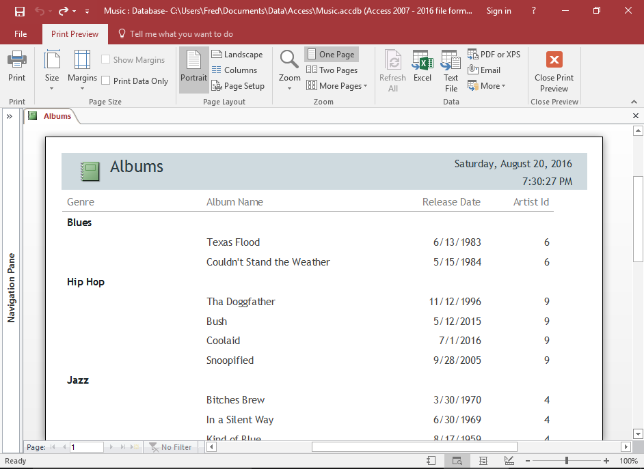Switch to Design View from the status bar
This screenshot has height=469, width=644.
coord(509,461)
